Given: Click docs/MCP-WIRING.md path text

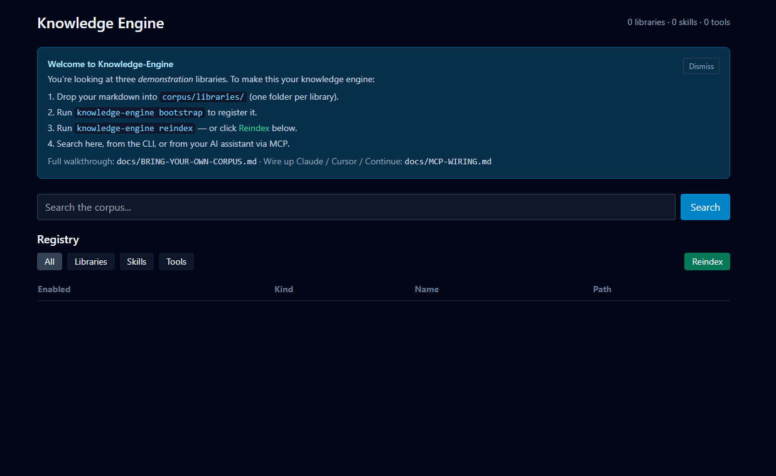Looking at the screenshot, I should click(448, 161).
